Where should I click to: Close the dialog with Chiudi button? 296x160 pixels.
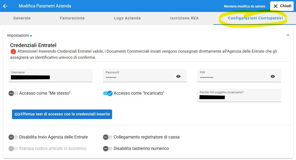point(282,6)
